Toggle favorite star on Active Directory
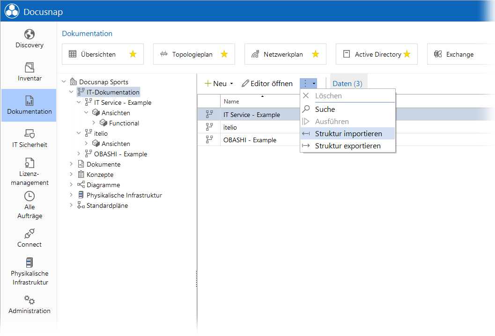The height and width of the screenshot is (336, 495). [407, 54]
